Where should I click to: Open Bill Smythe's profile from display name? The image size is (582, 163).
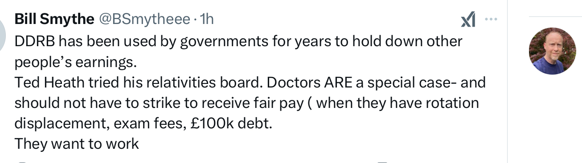tap(54, 19)
